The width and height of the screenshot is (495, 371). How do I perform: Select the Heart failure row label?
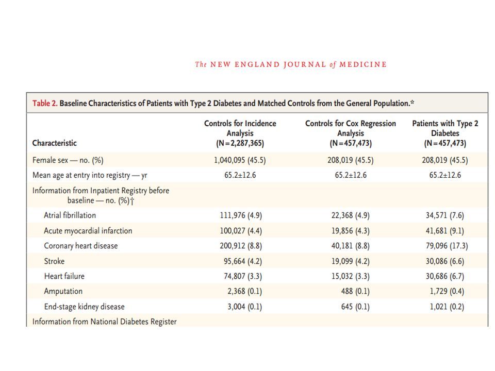pos(64,276)
